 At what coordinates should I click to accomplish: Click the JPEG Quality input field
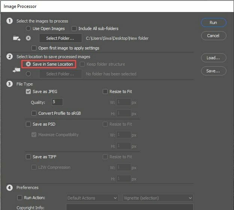click(x=57, y=102)
